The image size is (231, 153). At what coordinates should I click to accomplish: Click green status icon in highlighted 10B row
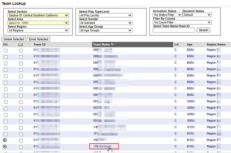click(x=5, y=146)
